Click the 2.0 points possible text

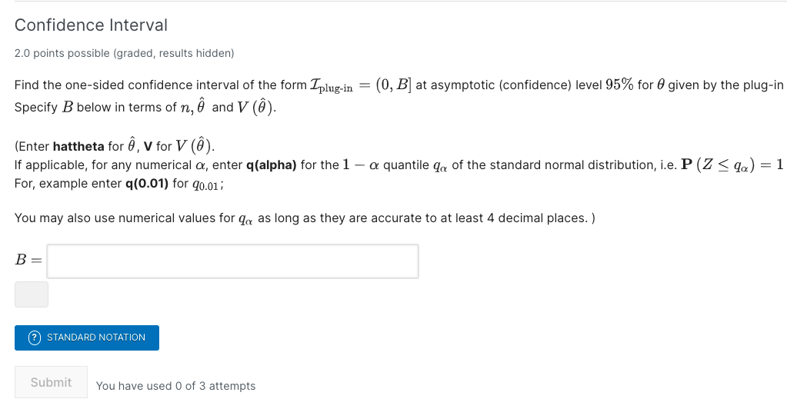point(124,53)
